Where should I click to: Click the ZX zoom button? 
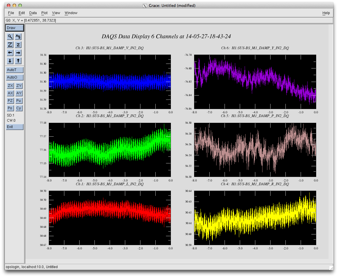10,86
